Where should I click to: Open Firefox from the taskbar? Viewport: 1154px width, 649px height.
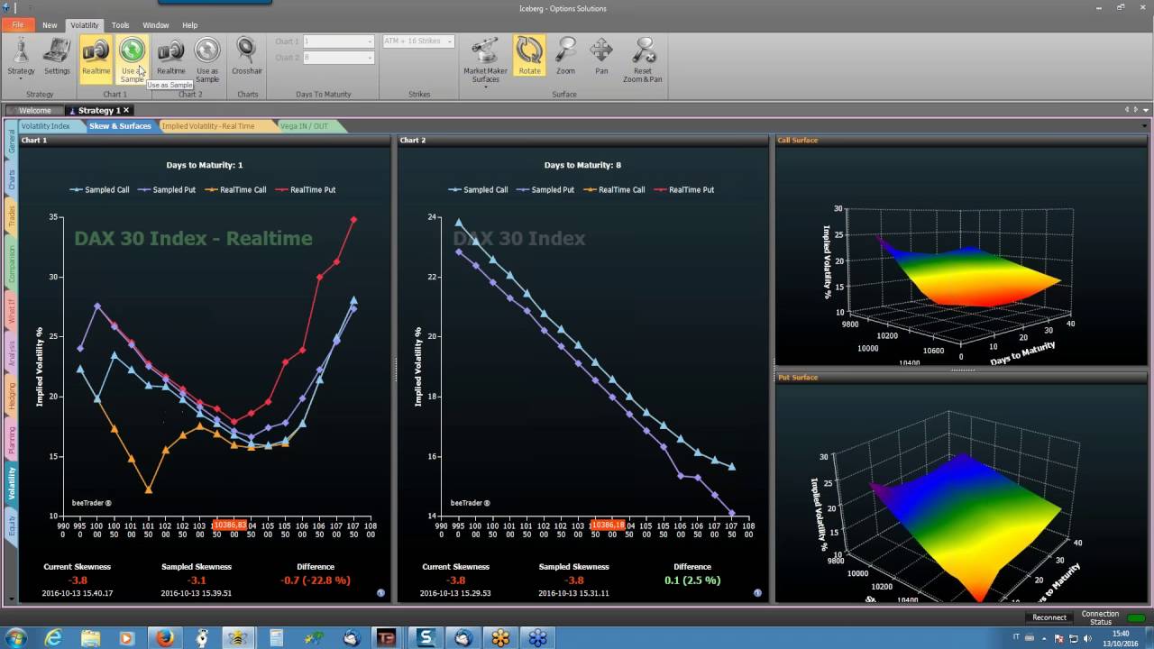click(x=164, y=638)
